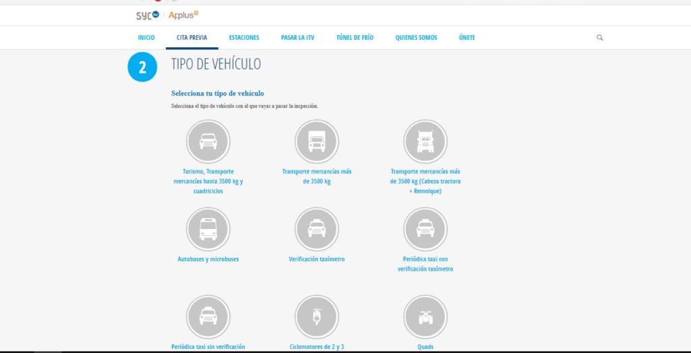Viewport: 691px width, 353px height.
Task: Select the car icon for Turismo vehicles
Action: coord(208,141)
